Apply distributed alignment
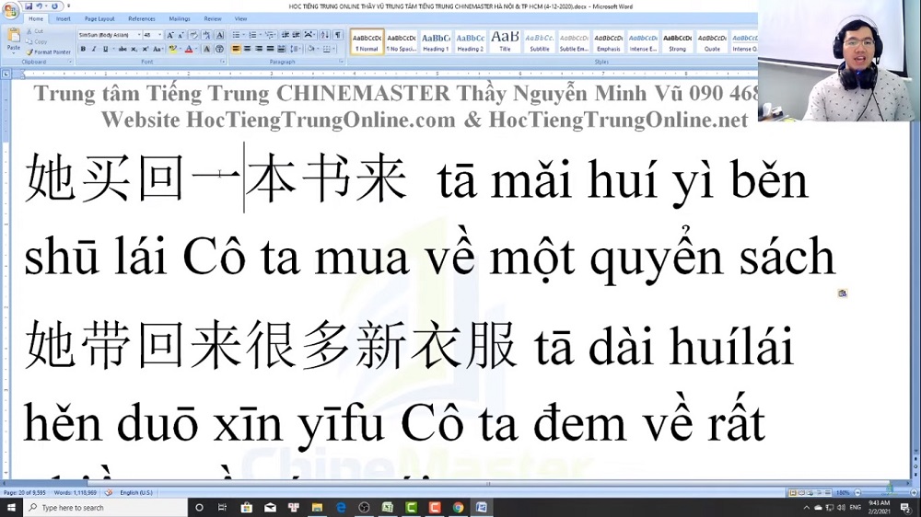Screen dimensions: 921x517 (x=281, y=49)
